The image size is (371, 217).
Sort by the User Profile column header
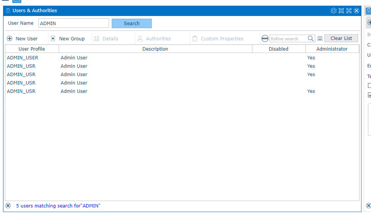(32, 49)
